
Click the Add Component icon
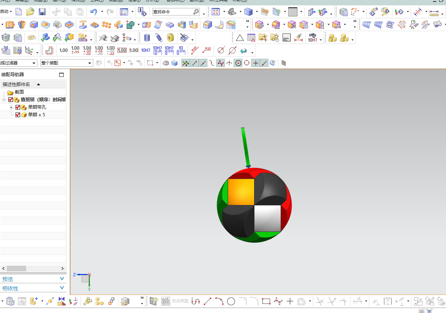[x=34, y=301]
